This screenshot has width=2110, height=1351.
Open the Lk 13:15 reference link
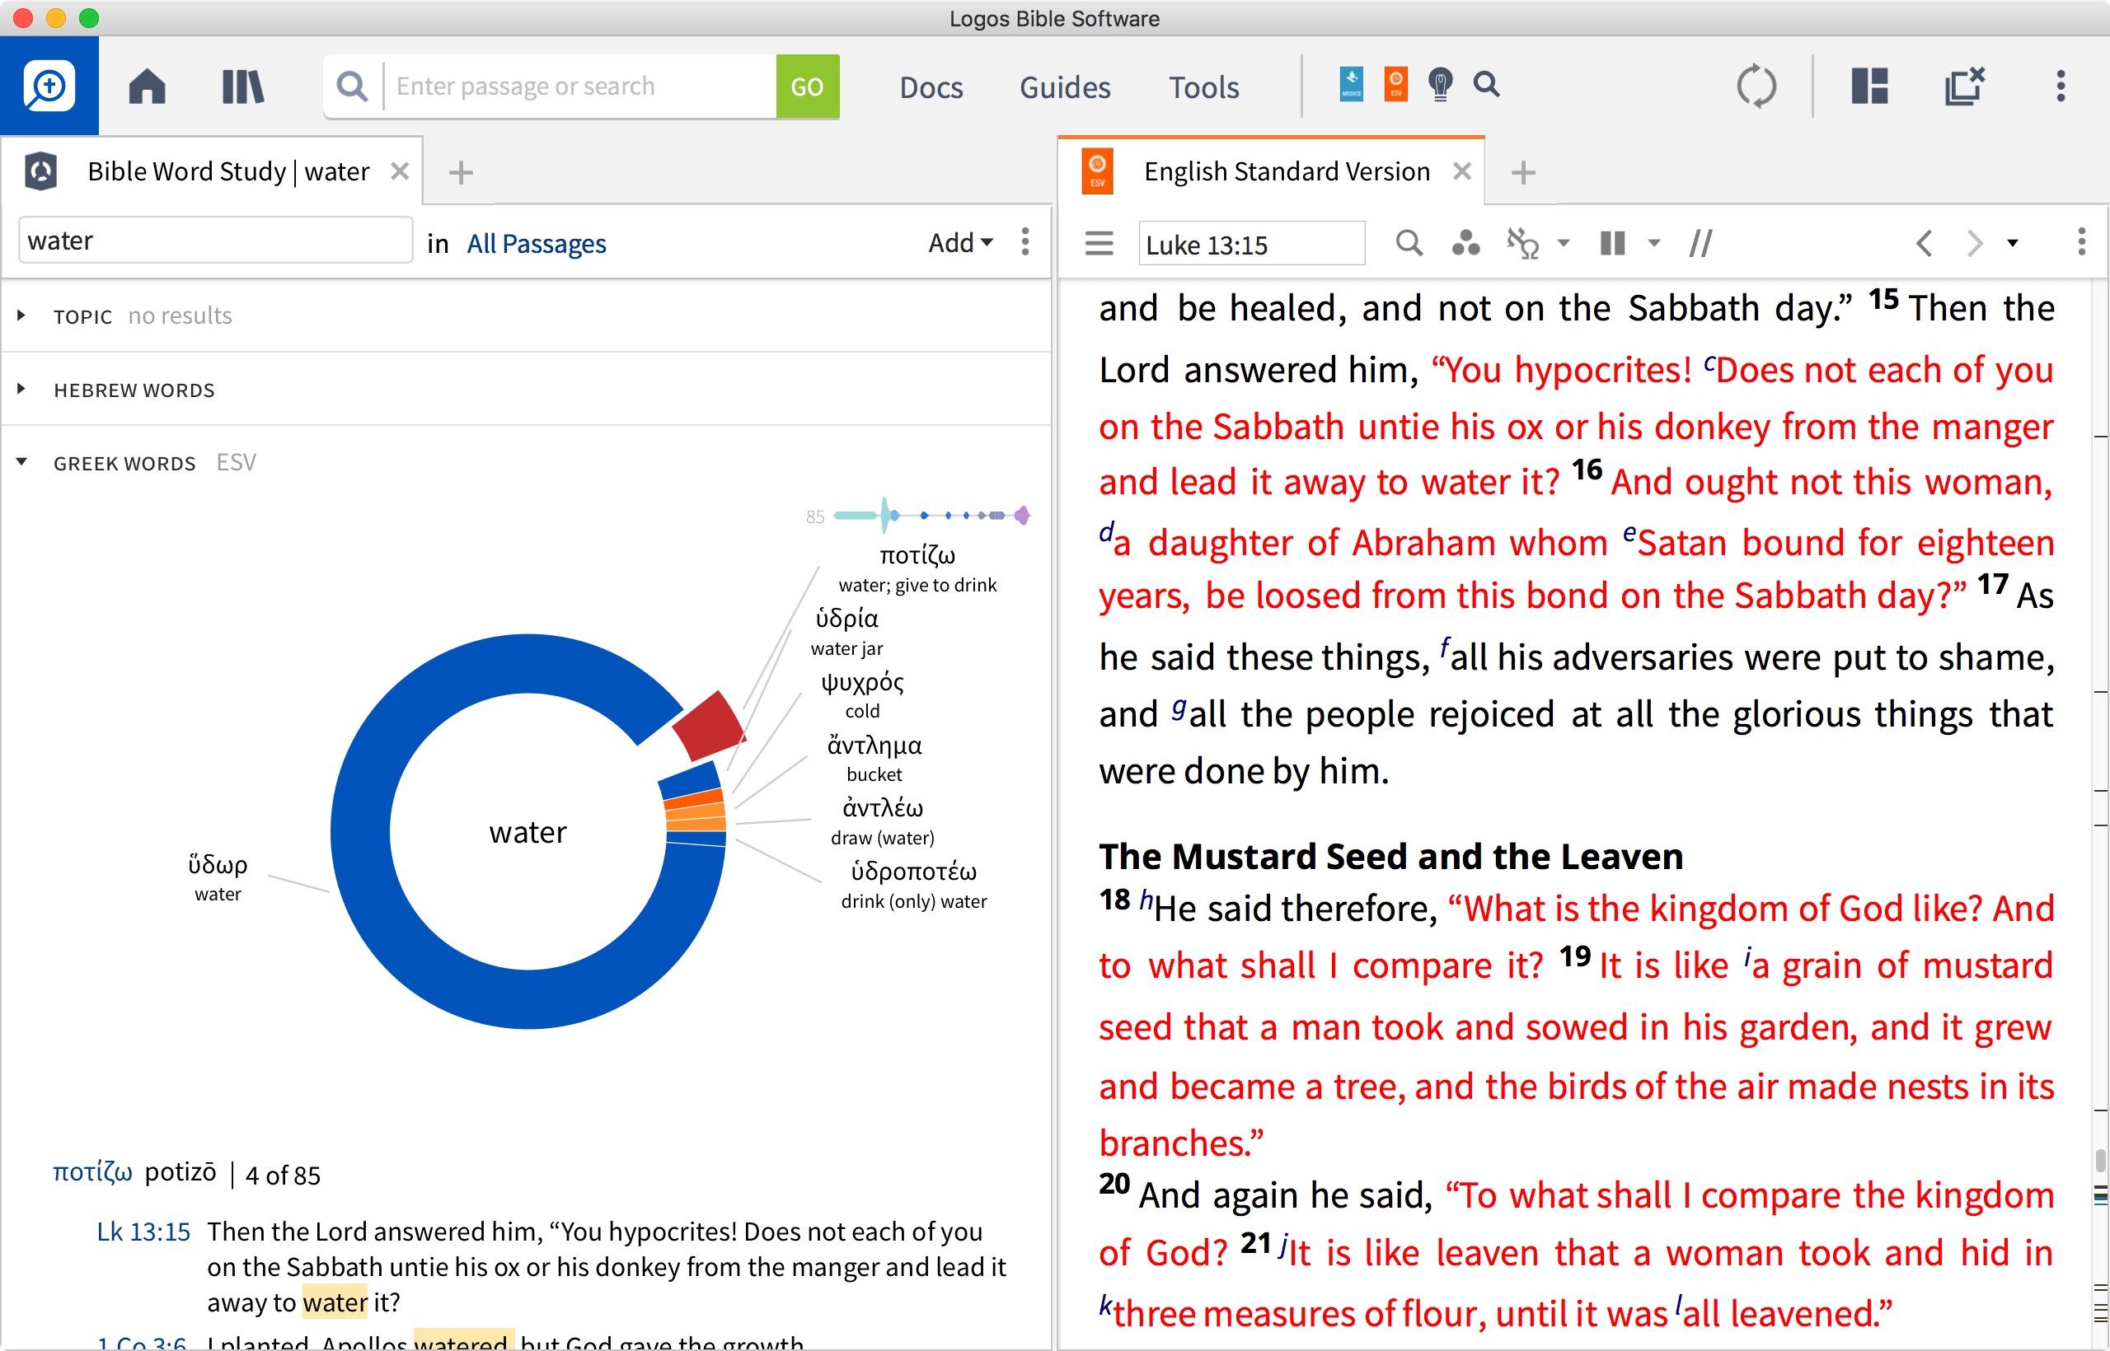[x=143, y=1232]
